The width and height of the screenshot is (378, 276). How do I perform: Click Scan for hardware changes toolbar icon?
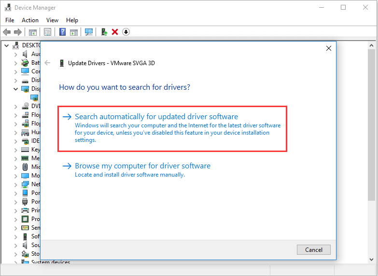89,32
